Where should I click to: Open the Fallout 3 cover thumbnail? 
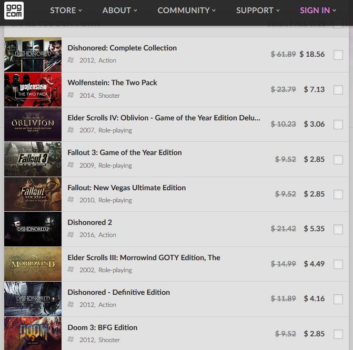coord(33,159)
